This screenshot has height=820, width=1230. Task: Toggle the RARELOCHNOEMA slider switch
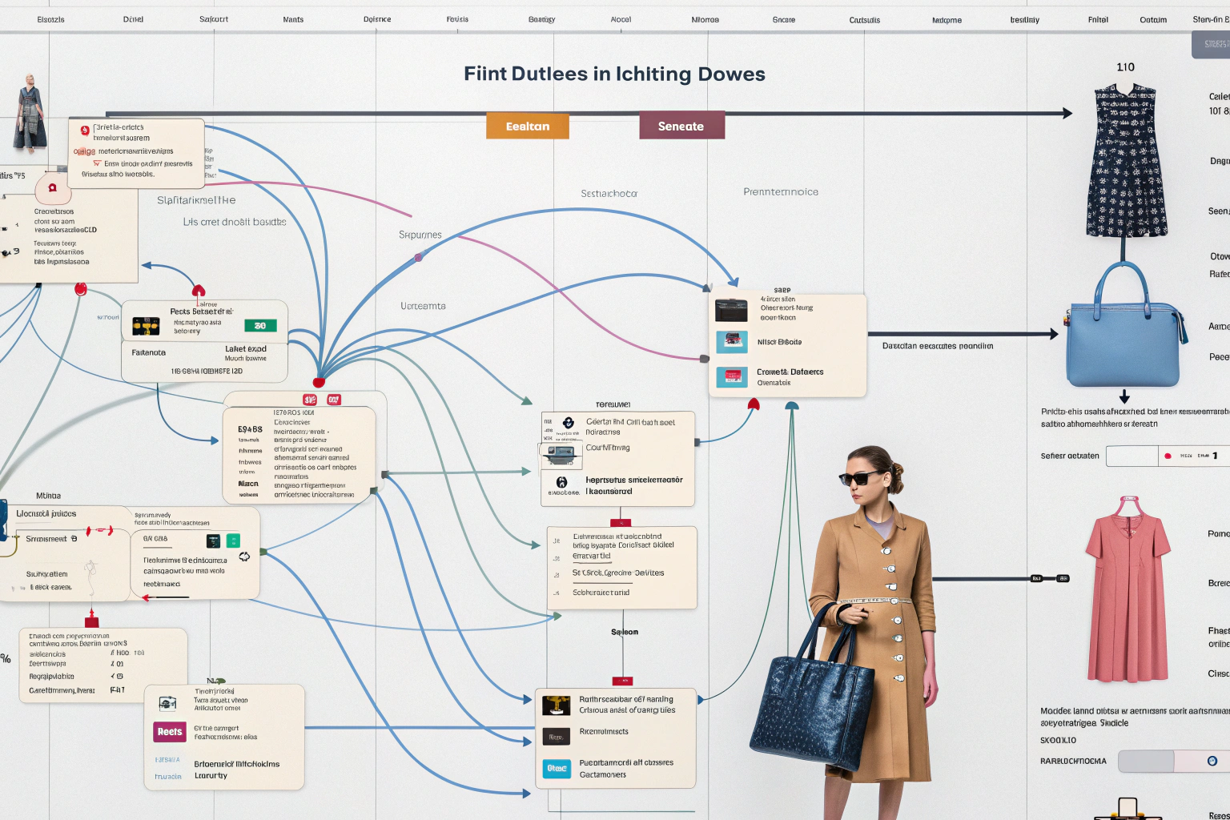(1212, 761)
